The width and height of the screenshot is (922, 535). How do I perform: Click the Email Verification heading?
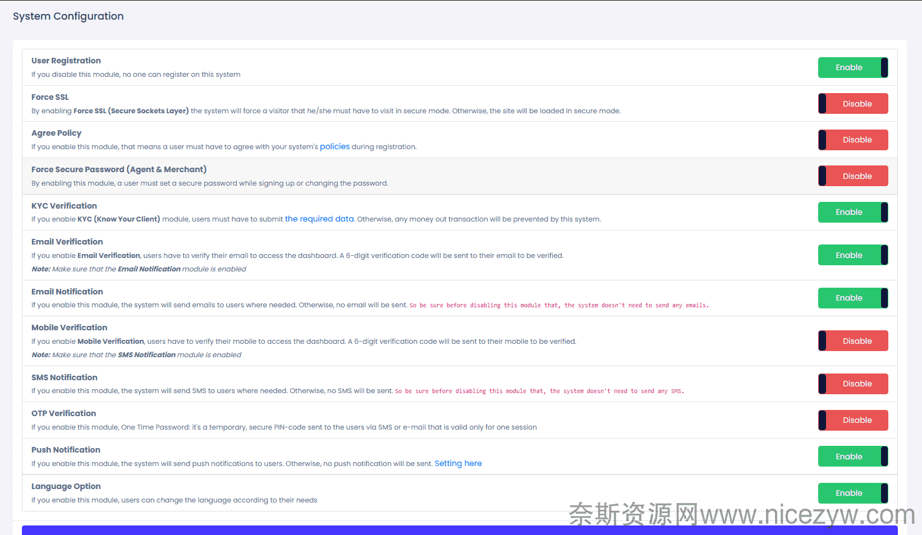[x=67, y=242]
